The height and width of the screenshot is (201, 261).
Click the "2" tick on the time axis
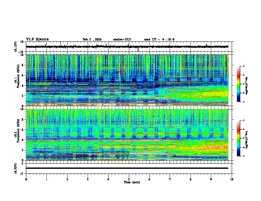67,179
